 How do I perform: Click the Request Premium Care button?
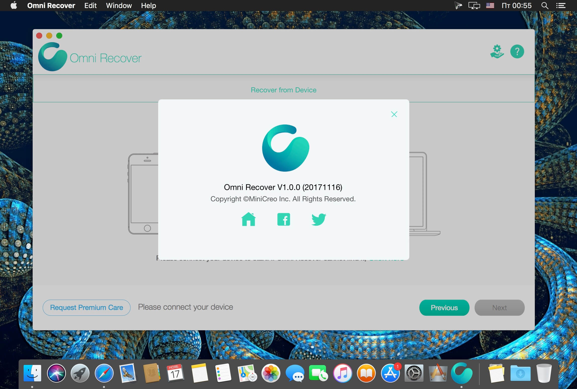click(x=86, y=307)
